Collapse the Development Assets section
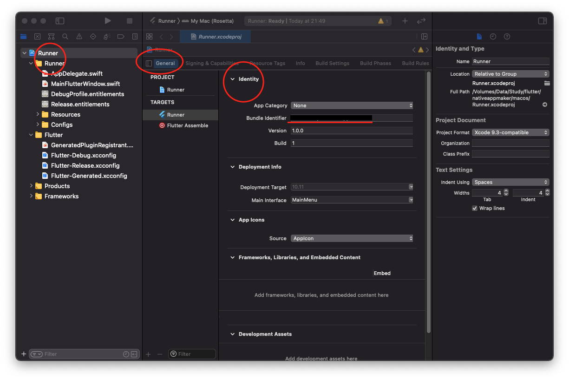This screenshot has height=380, width=569. (x=233, y=334)
